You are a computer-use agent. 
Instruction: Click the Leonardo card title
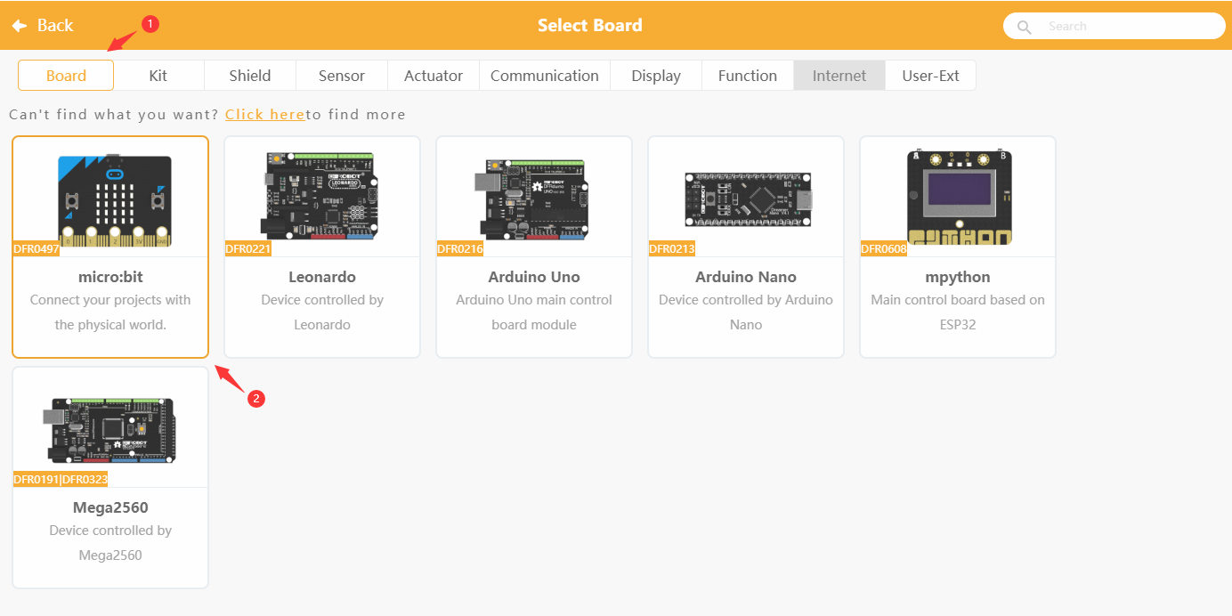click(x=322, y=277)
